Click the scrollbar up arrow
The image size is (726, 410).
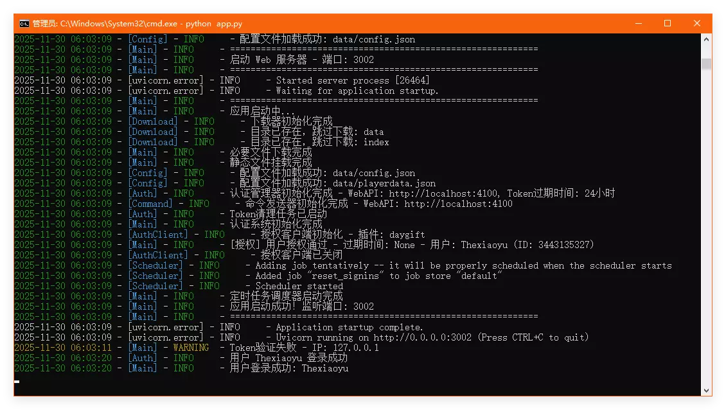pyautogui.click(x=706, y=39)
